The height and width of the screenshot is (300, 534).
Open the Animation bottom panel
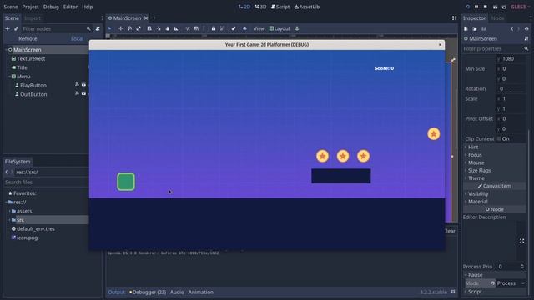(x=200, y=292)
